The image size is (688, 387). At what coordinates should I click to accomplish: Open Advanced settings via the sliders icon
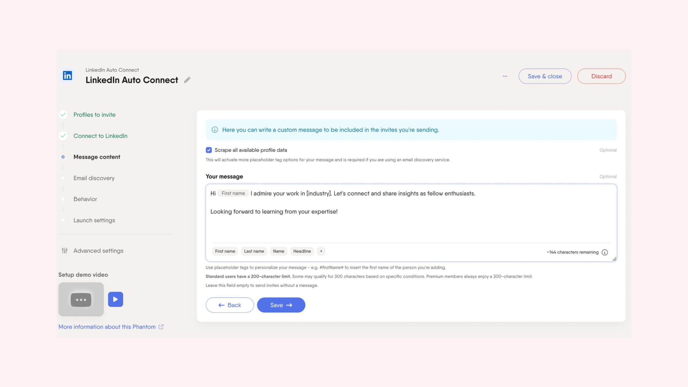(64, 250)
